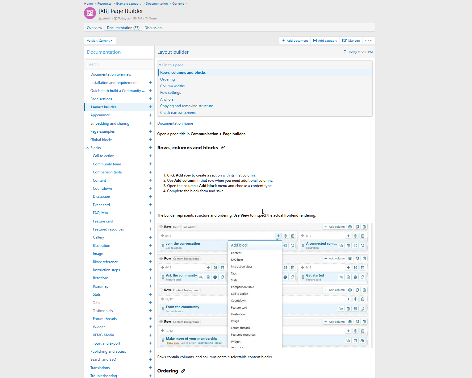
Task: Open Documentation overview in the sidebar
Action: pos(111,74)
